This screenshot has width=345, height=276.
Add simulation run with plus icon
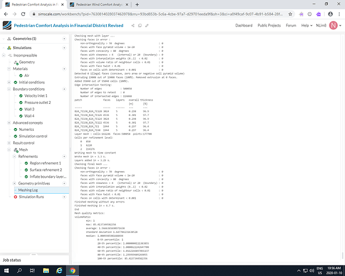pos(64,197)
